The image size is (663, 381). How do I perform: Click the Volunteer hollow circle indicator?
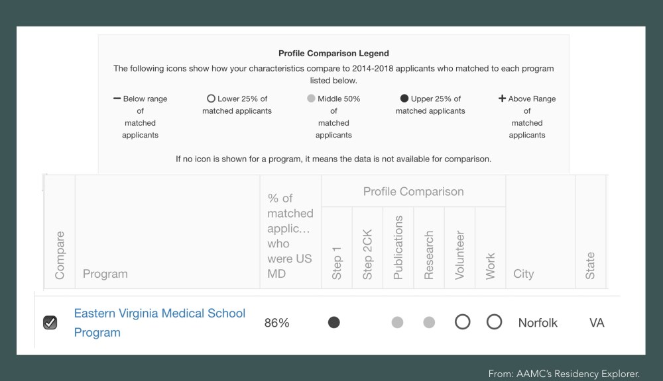(462, 322)
